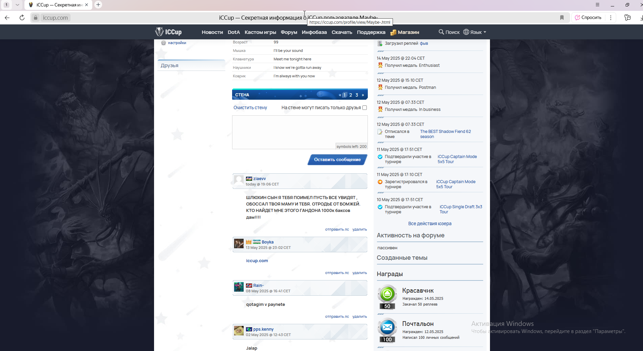Open the browser three-dot menu
The width and height of the screenshot is (643, 351).
tap(611, 18)
